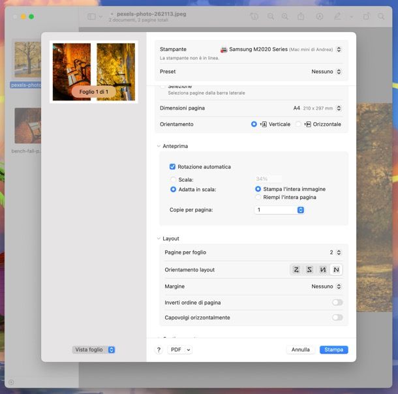Collapse the Anteprima section
Image resolution: width=398 pixels, height=394 pixels.
(159, 146)
